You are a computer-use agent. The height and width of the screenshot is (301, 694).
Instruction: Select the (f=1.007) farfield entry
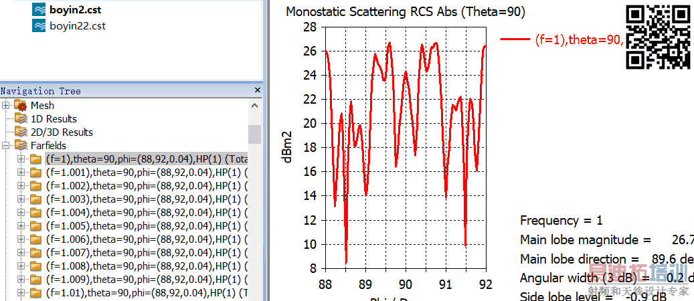click(x=147, y=253)
